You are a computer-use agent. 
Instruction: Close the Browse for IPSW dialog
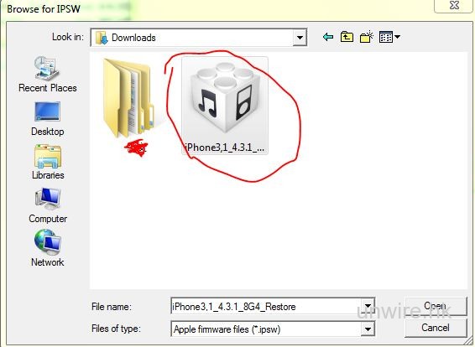pos(454,5)
